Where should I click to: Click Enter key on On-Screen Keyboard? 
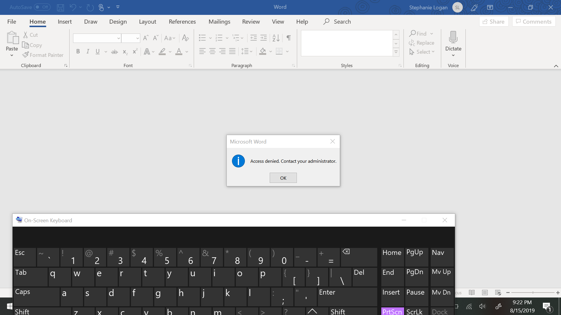(347, 297)
